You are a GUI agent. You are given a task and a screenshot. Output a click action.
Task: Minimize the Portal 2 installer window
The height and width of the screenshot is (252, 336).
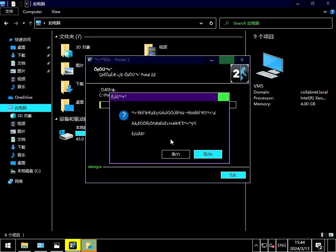coord(212,60)
